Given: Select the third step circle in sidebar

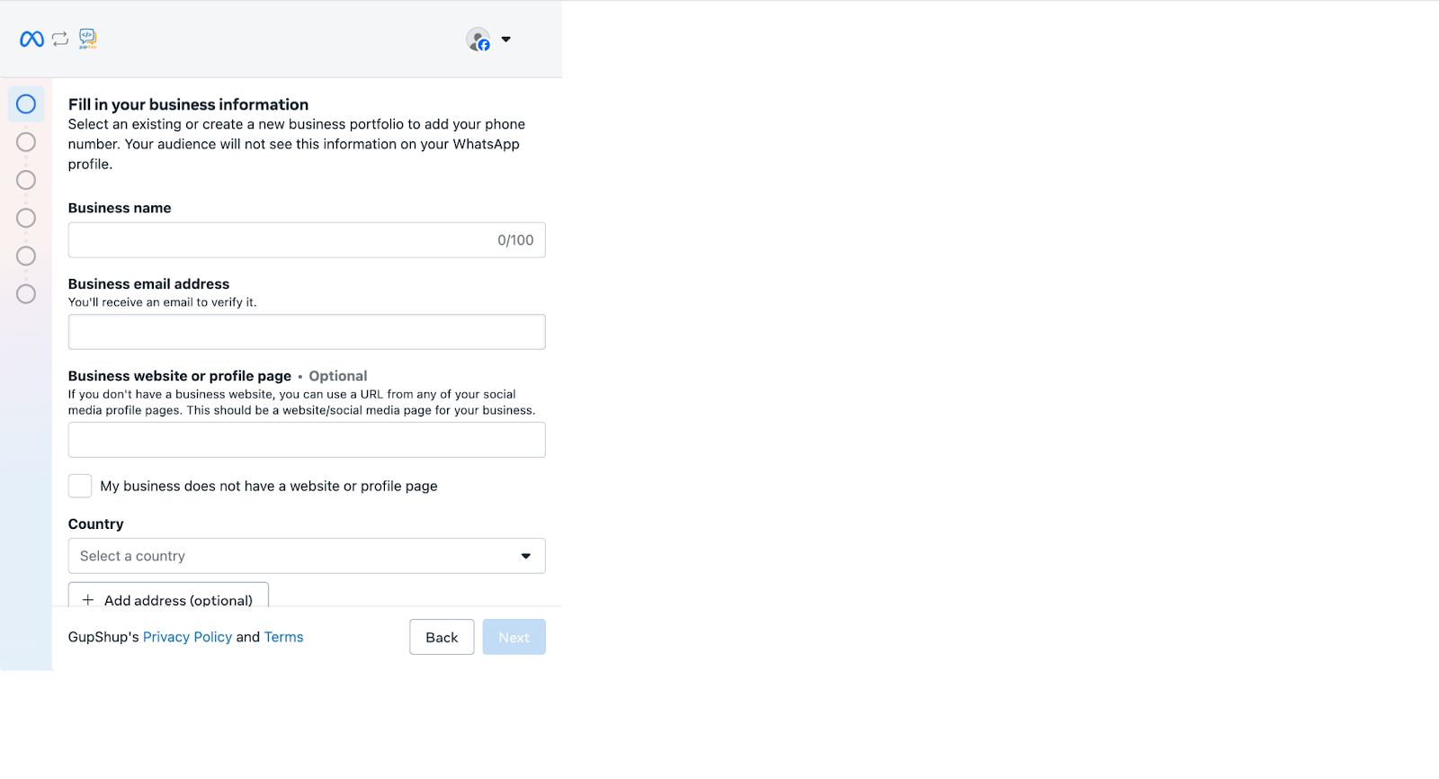Looking at the screenshot, I should click(x=26, y=180).
